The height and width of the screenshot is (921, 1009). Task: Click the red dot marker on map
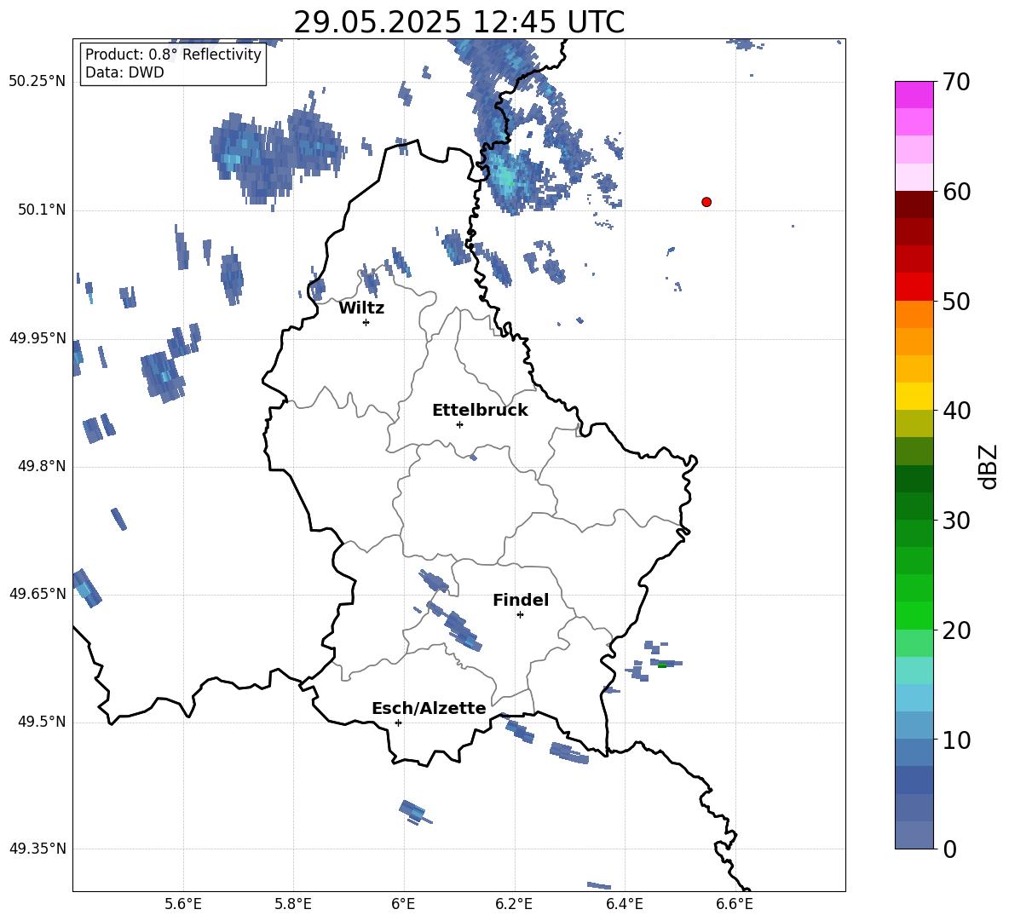tap(706, 202)
